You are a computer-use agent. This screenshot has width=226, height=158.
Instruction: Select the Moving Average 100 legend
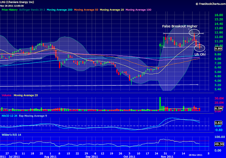(x=138, y=10)
